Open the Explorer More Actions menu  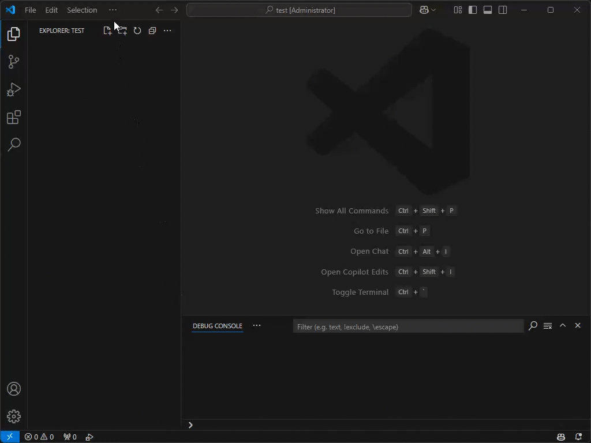[x=167, y=31]
